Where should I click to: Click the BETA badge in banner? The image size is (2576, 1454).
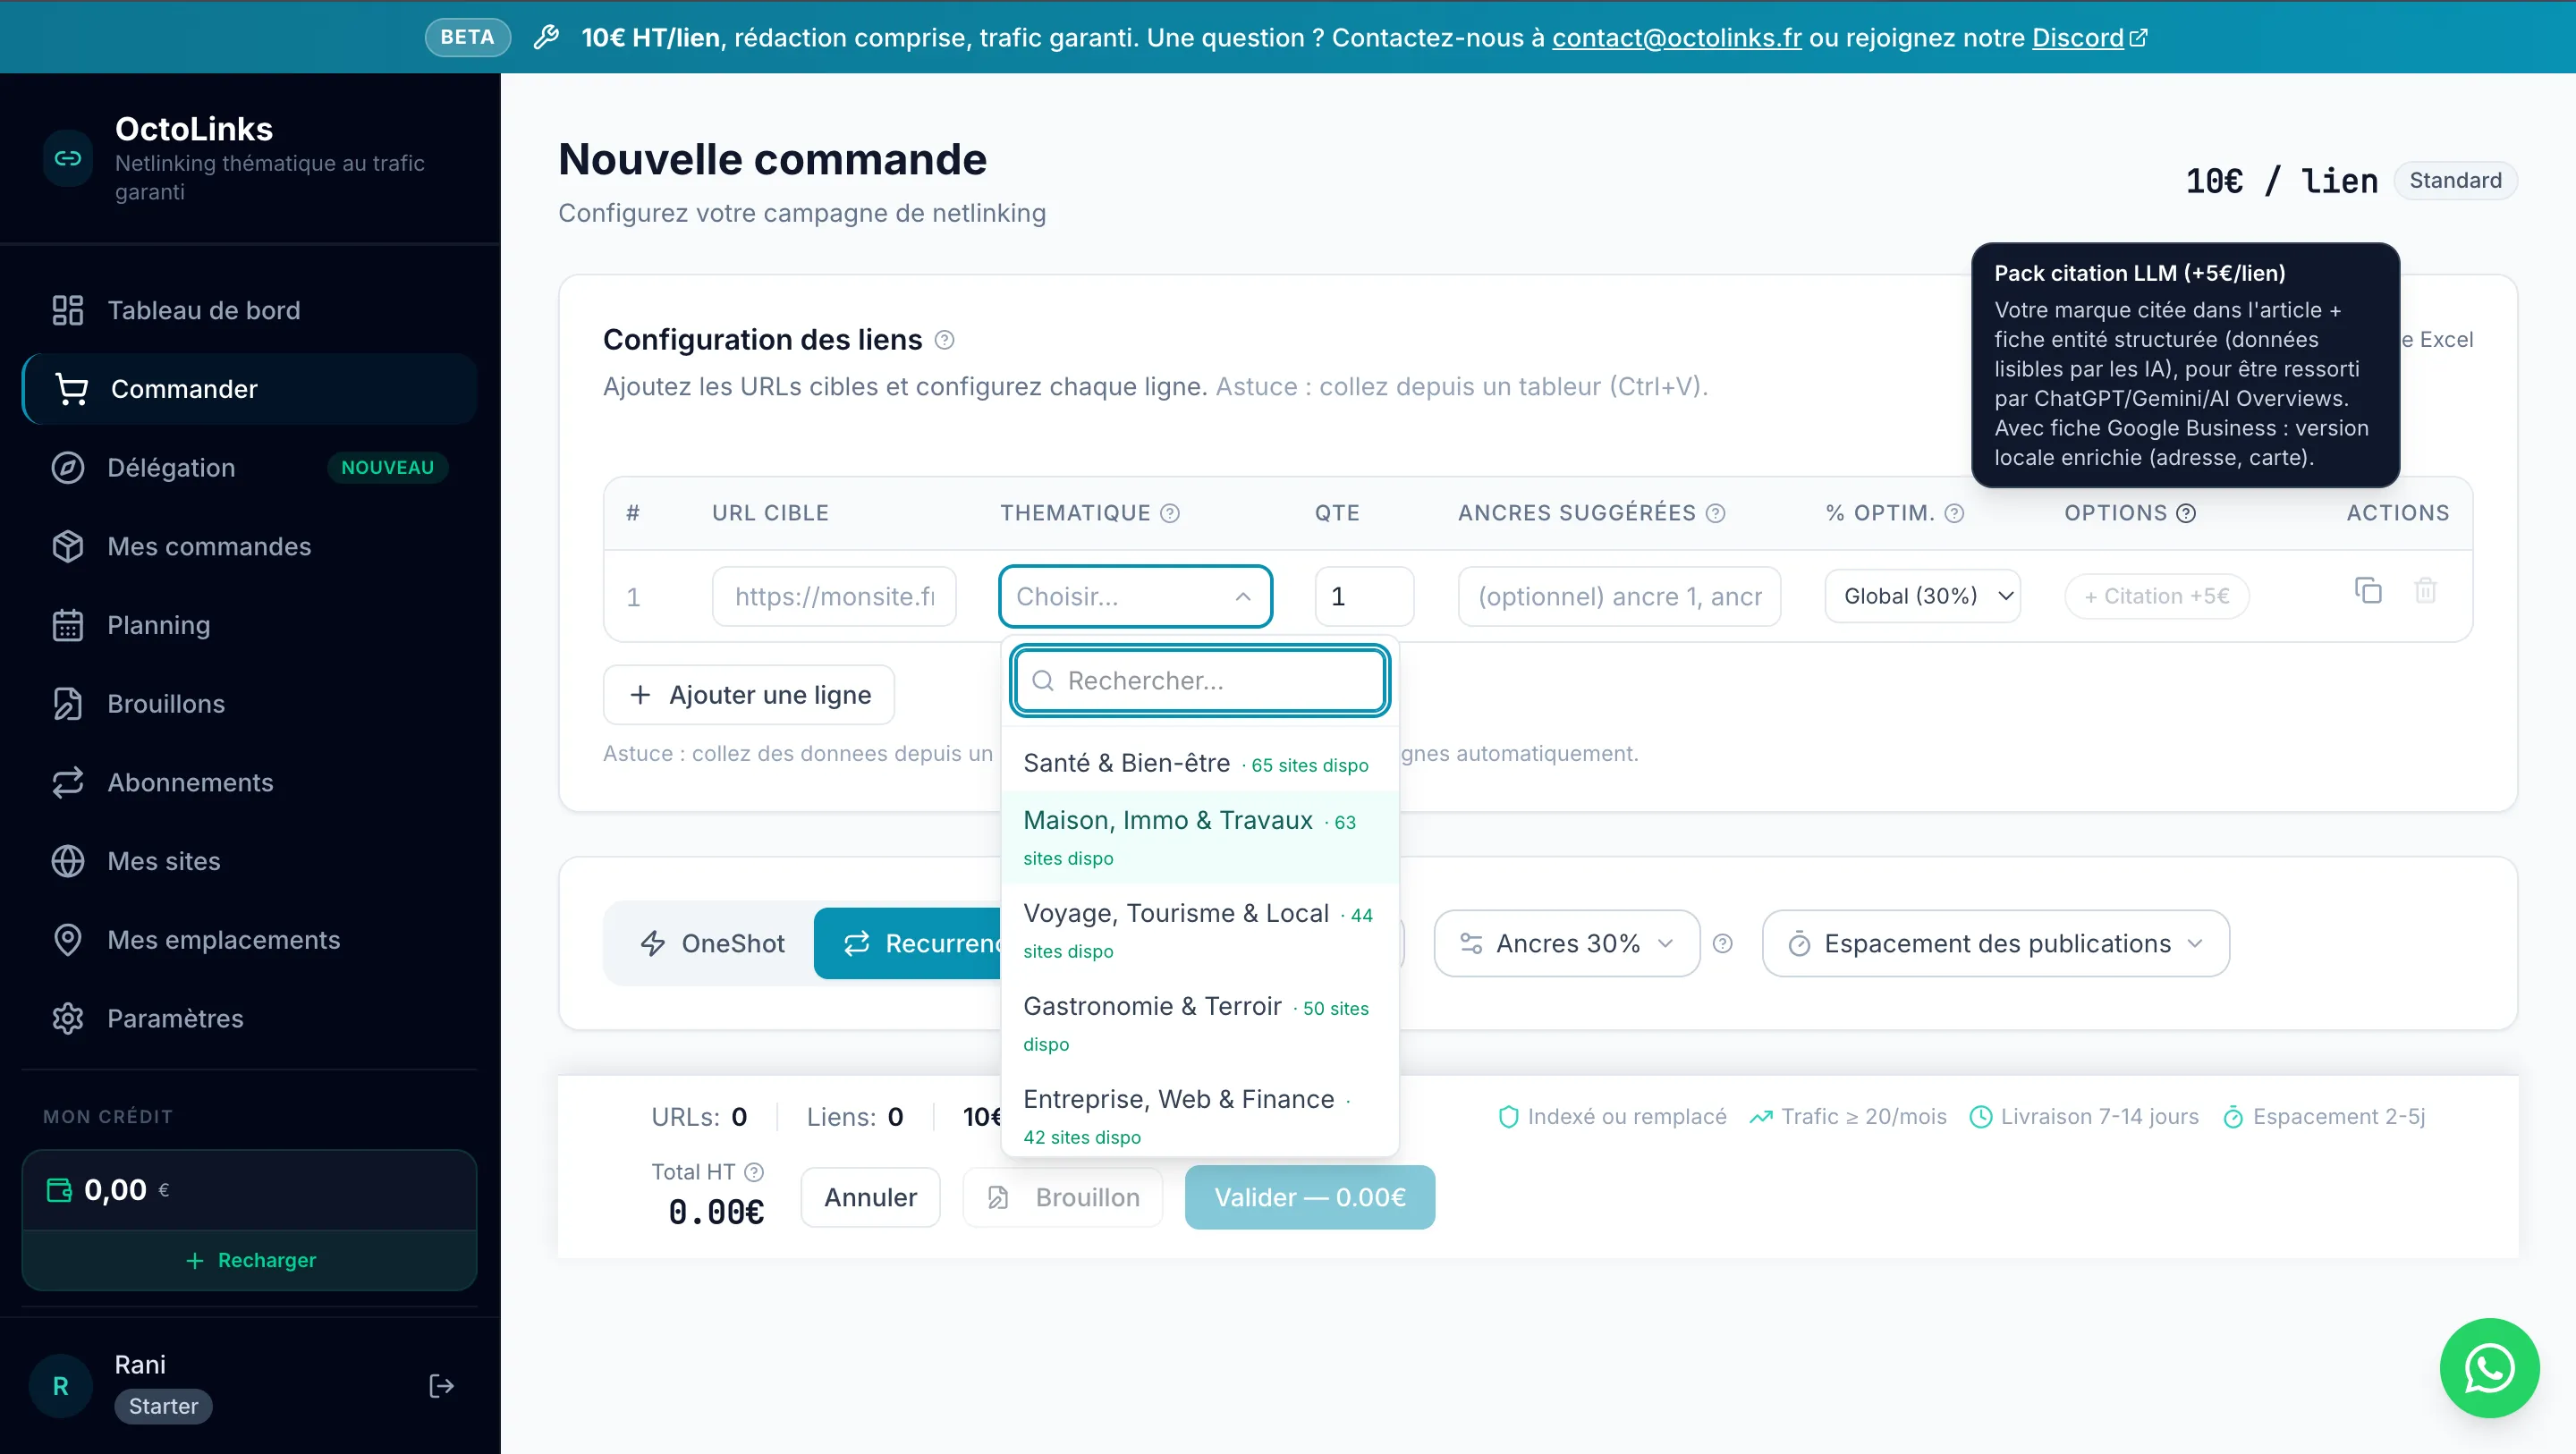(x=468, y=38)
